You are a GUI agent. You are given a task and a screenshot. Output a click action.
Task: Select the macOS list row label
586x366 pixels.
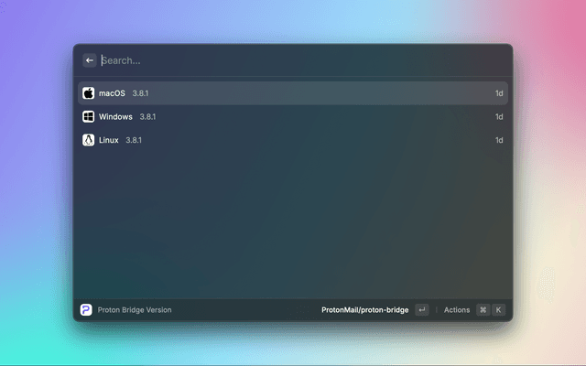(x=112, y=93)
